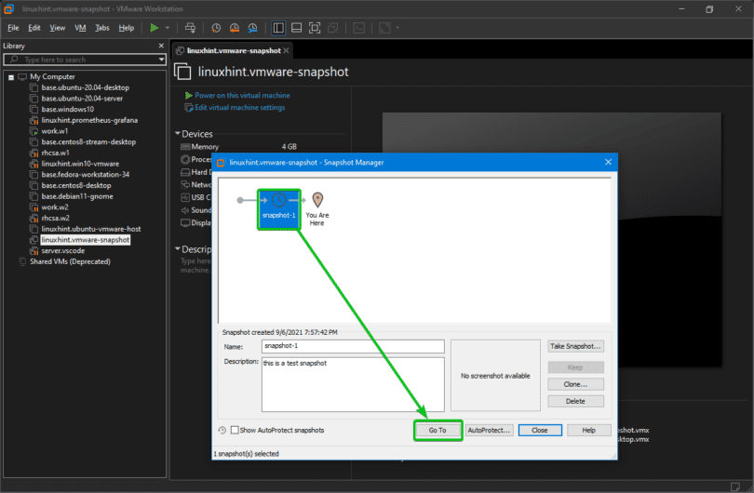
Task: Select Shared VMs (Deprecated) item
Action: (x=70, y=261)
